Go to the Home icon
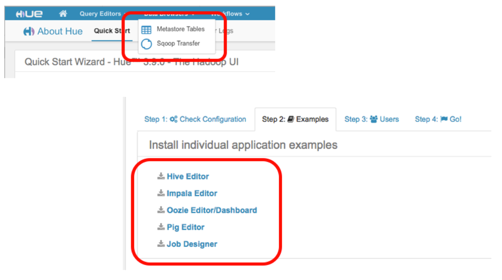The width and height of the screenshot is (502, 280). click(63, 14)
